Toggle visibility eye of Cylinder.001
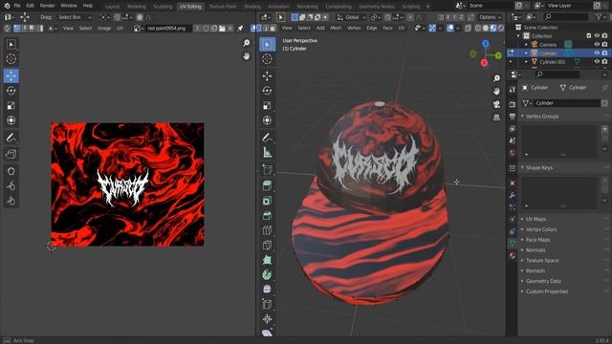Viewport: 612px width, 344px height. click(597, 61)
